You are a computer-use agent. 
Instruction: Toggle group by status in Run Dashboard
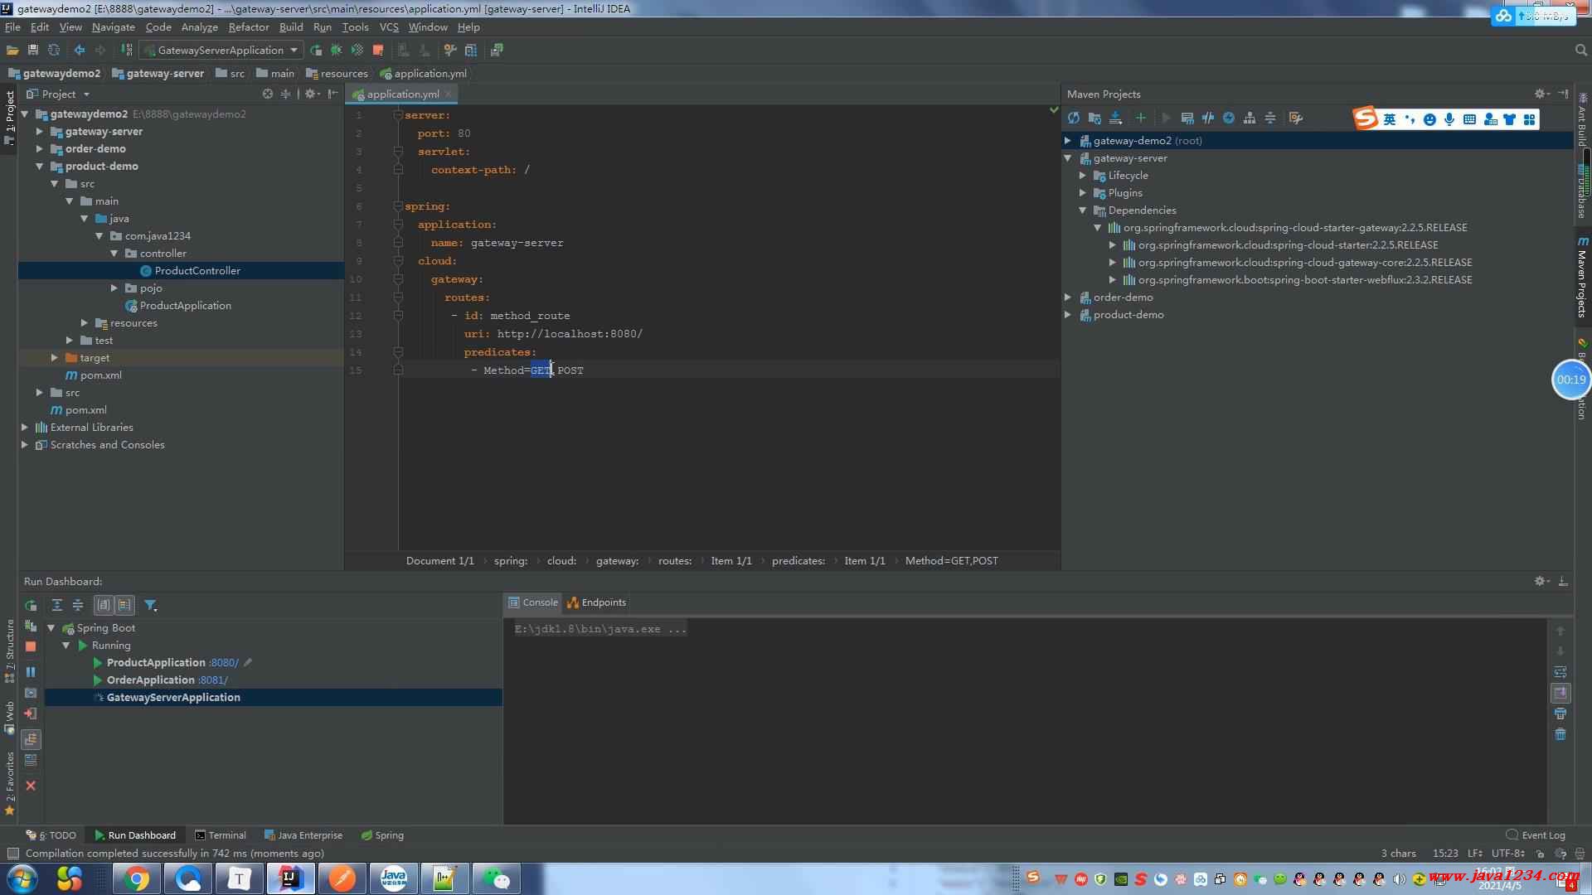click(x=124, y=606)
